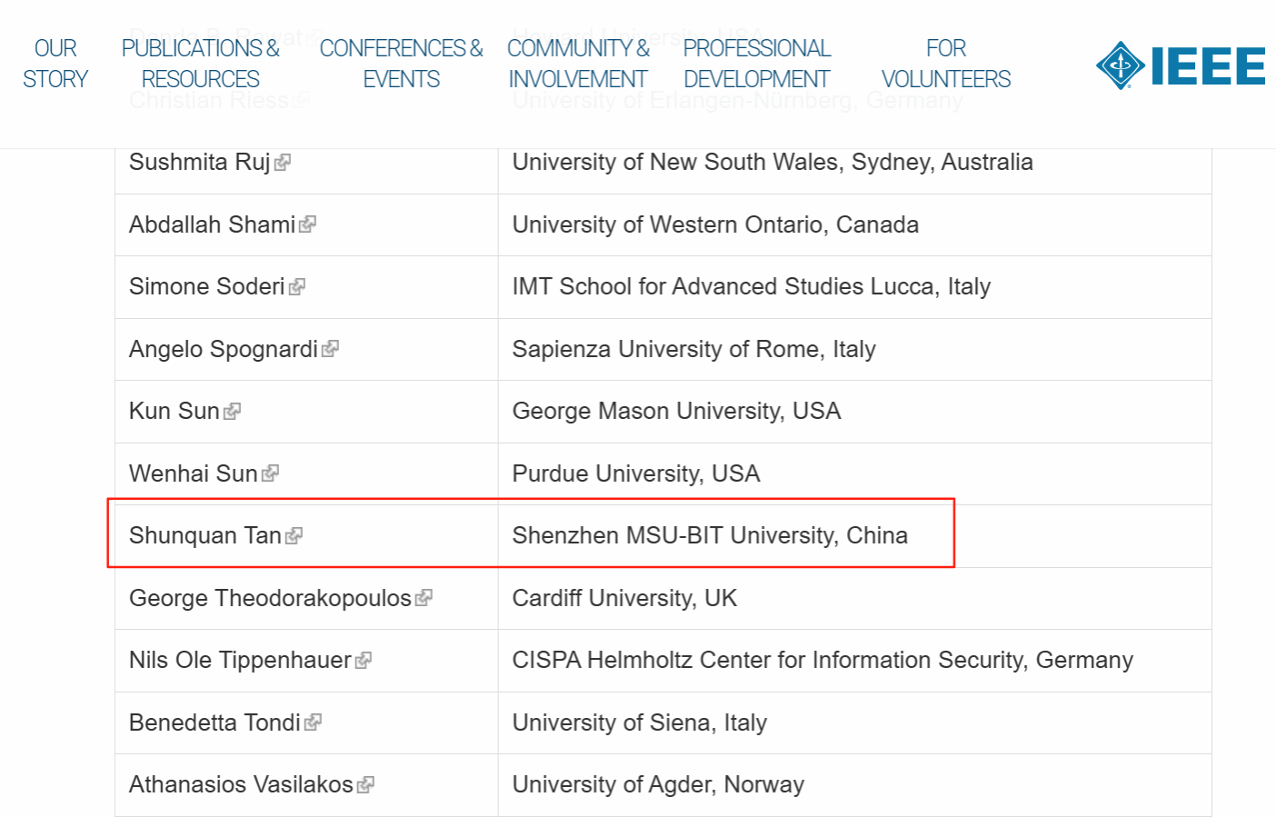Click external link icon beside George Theodorakopoulos
The height and width of the screenshot is (817, 1276).
(x=424, y=598)
